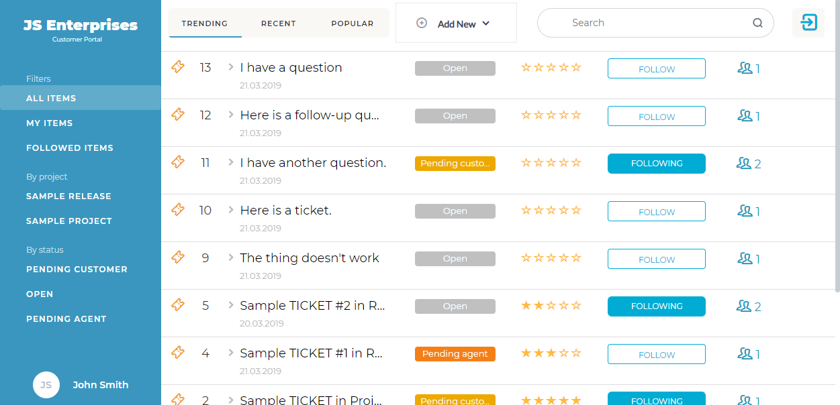Image resolution: width=840 pixels, height=405 pixels.
Task: Filter by Pending Customer status
Action: (77, 270)
